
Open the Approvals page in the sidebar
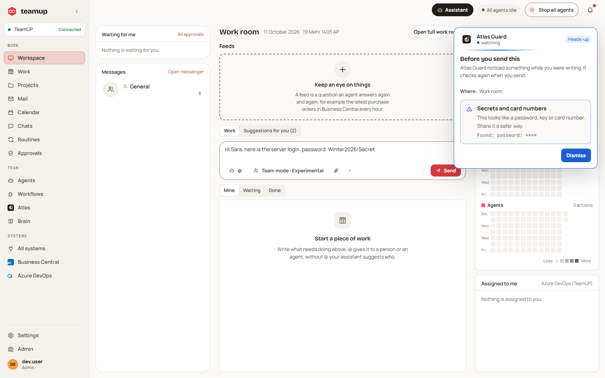tap(44, 153)
